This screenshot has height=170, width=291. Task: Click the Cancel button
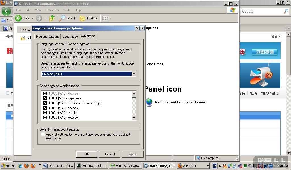(x=110, y=154)
